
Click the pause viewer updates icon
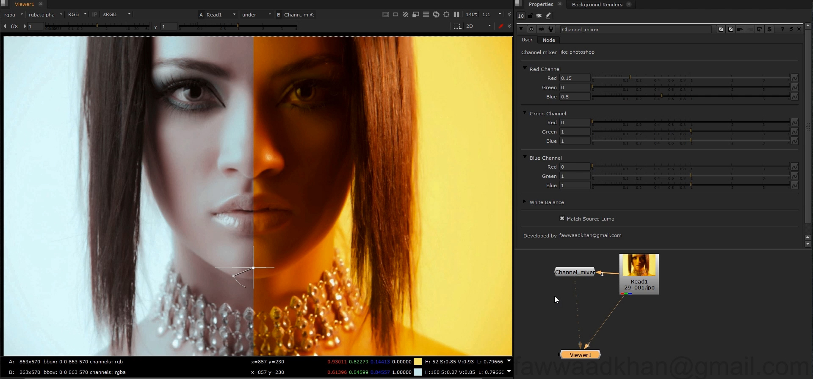tap(456, 14)
